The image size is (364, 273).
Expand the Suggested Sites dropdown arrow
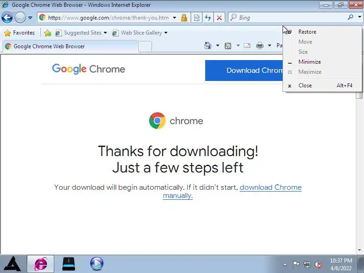click(x=106, y=33)
